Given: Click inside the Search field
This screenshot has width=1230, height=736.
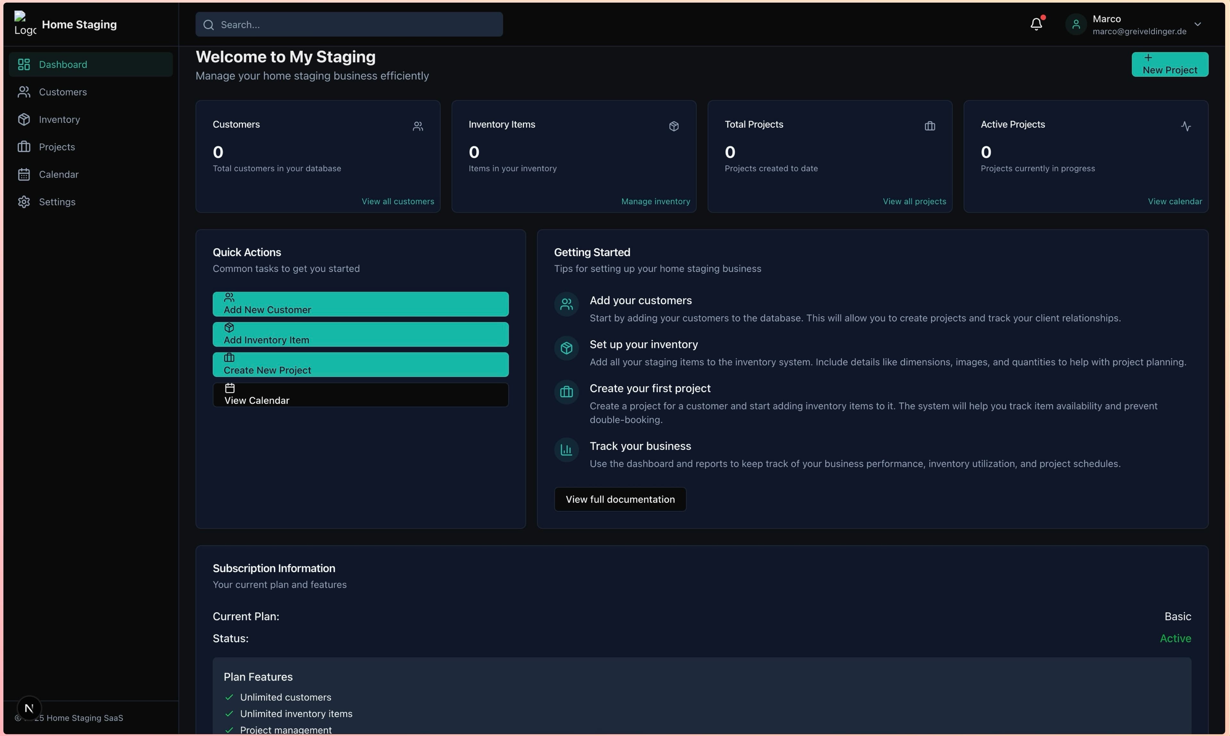Looking at the screenshot, I should tap(348, 24).
